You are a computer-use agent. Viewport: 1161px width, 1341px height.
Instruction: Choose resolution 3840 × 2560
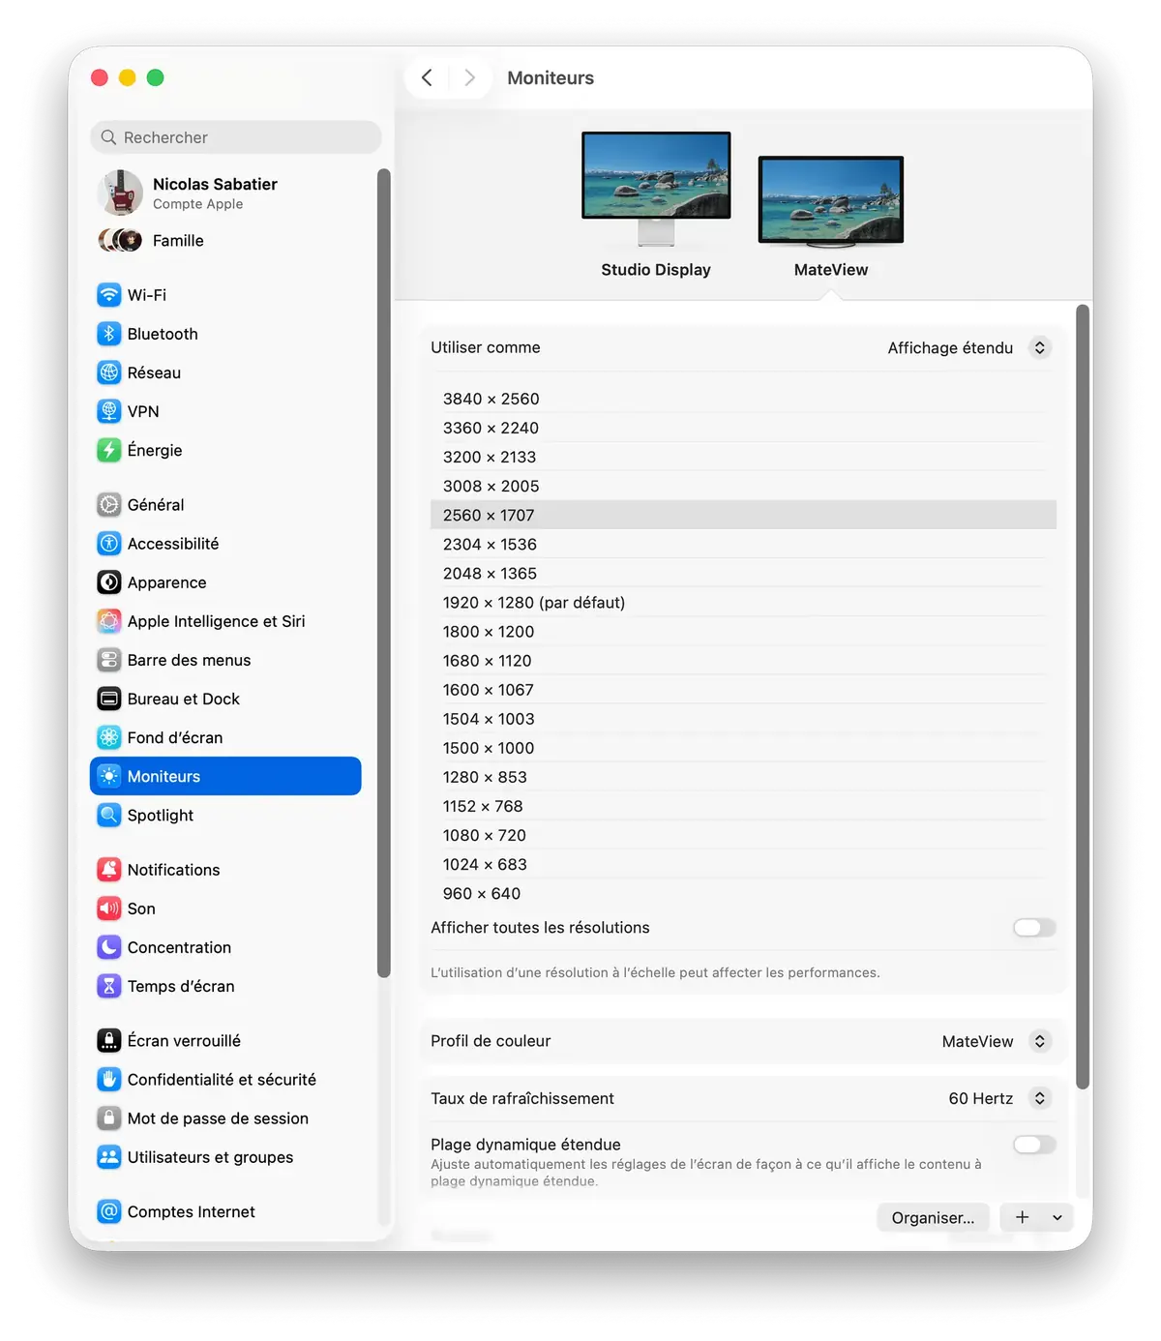[743, 399]
